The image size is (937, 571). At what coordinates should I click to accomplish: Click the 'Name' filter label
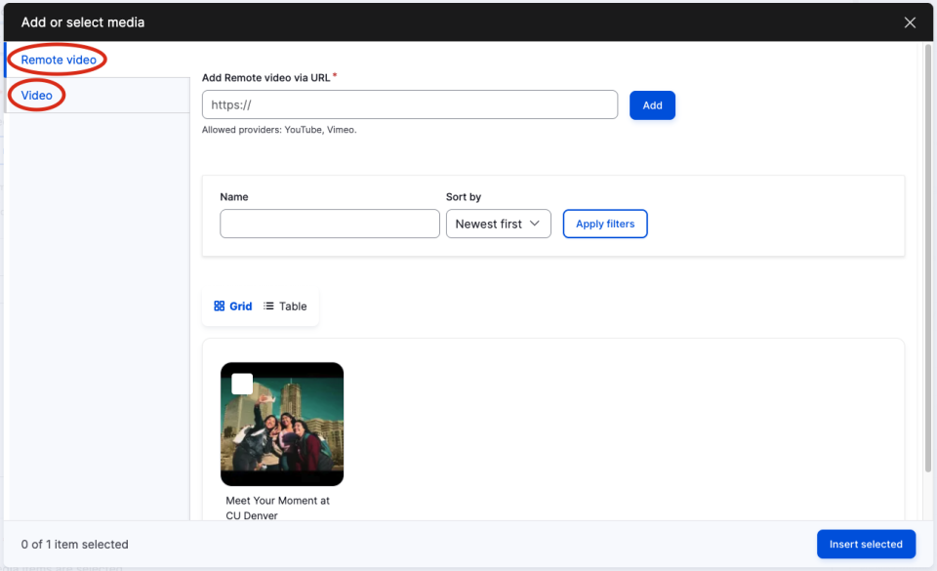coord(233,196)
